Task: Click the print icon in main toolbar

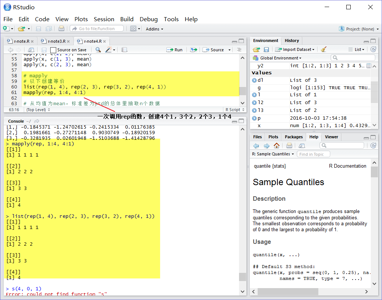Action: 61,29
